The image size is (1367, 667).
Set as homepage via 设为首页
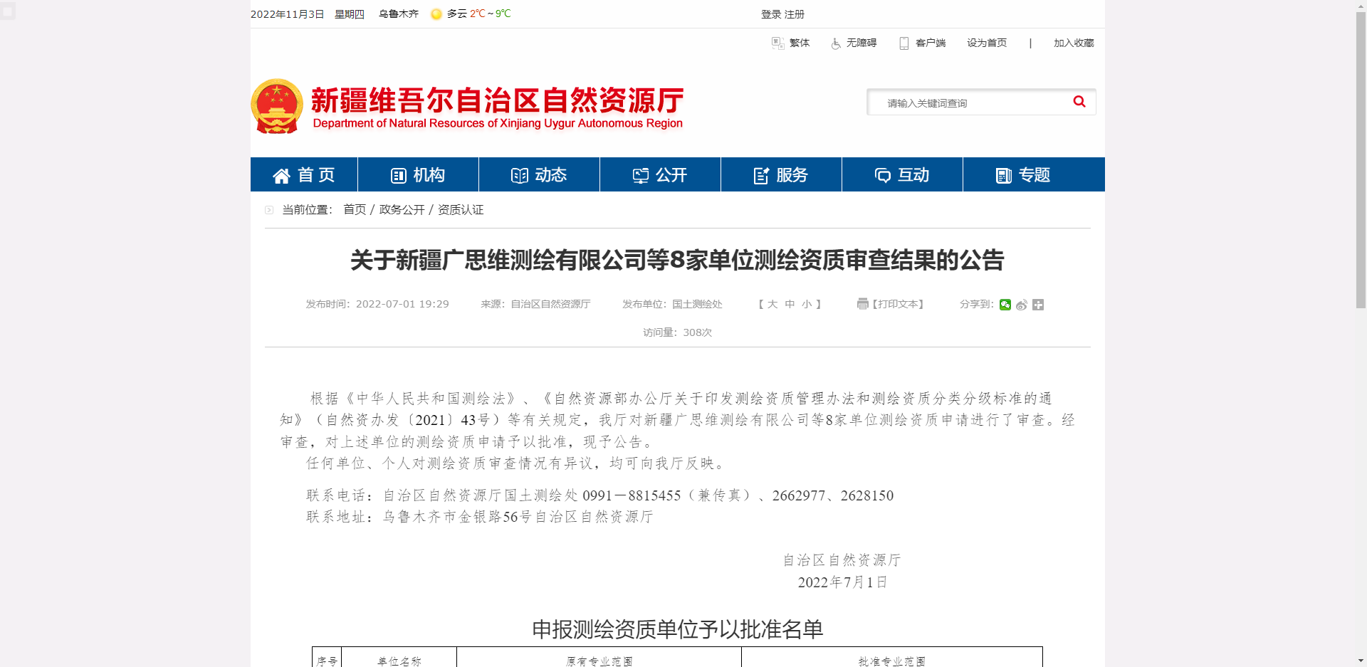(x=987, y=43)
